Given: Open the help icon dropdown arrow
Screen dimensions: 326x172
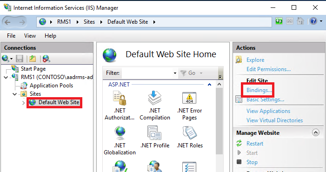Looking at the screenshot, I should pyautogui.click(x=321, y=21).
